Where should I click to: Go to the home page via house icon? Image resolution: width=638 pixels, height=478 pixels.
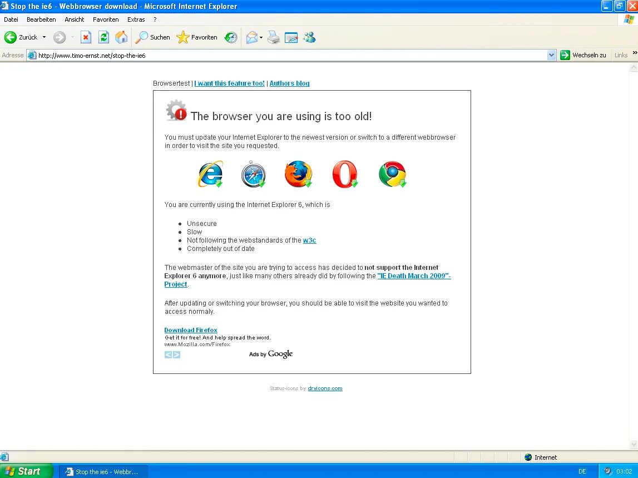121,37
